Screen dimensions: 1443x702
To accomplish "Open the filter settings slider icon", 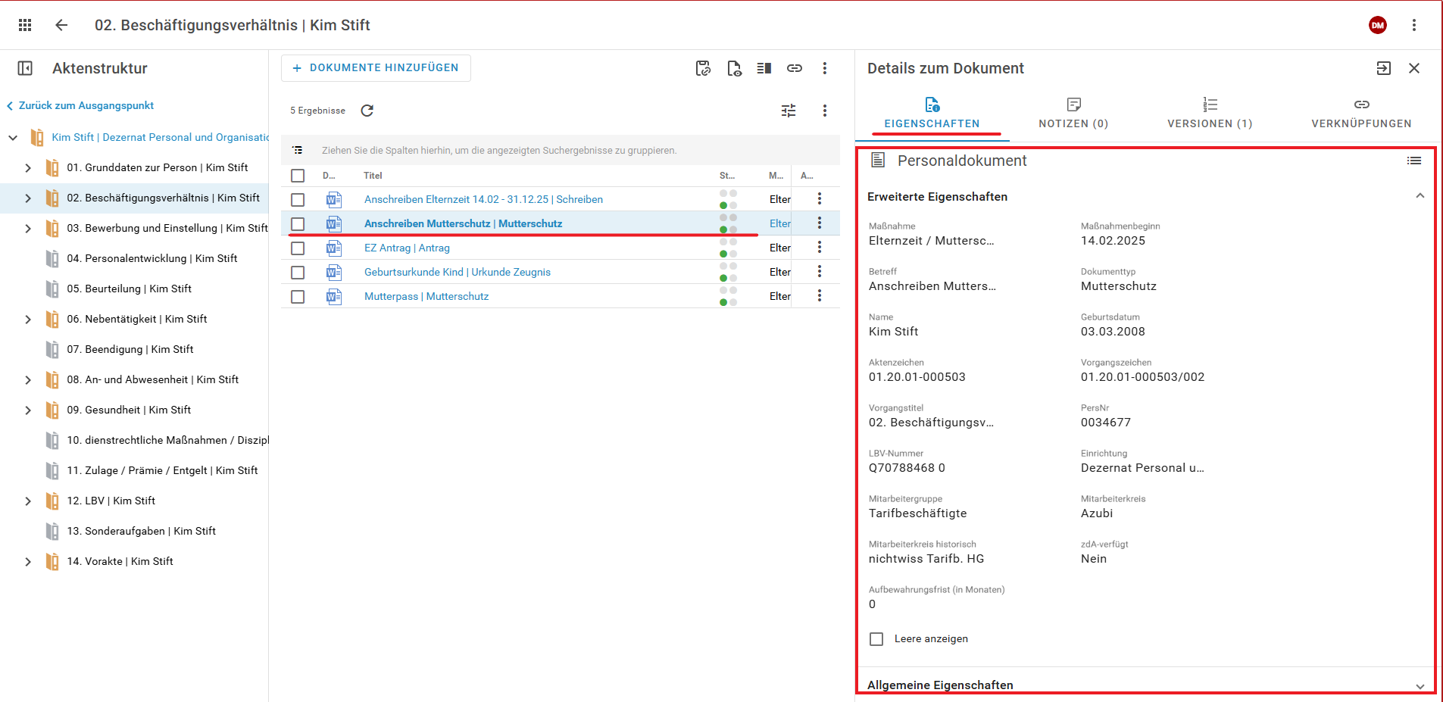I will (789, 111).
